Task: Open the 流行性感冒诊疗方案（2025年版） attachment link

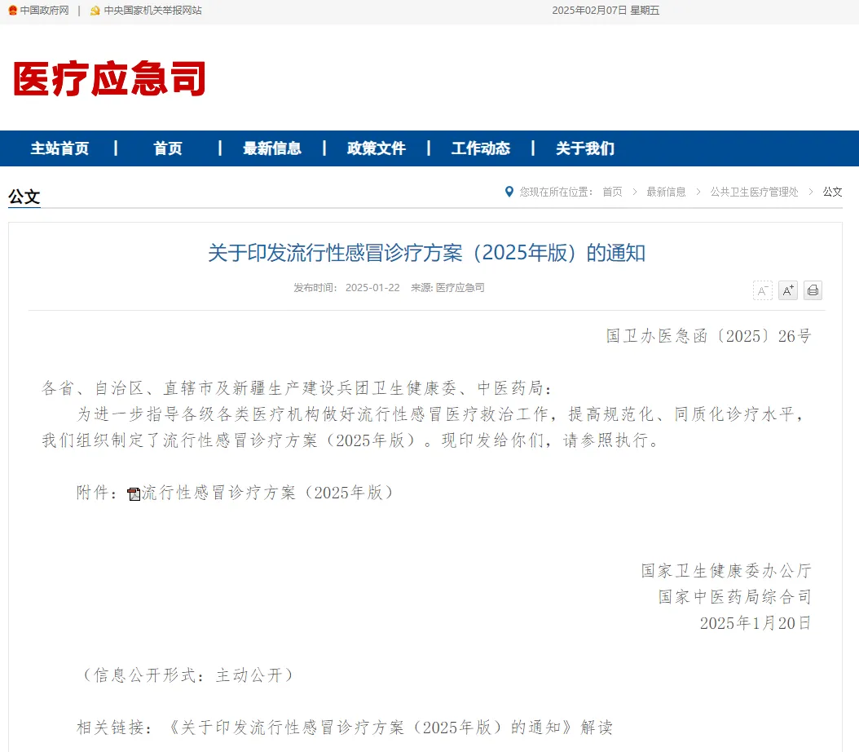Action: point(268,493)
